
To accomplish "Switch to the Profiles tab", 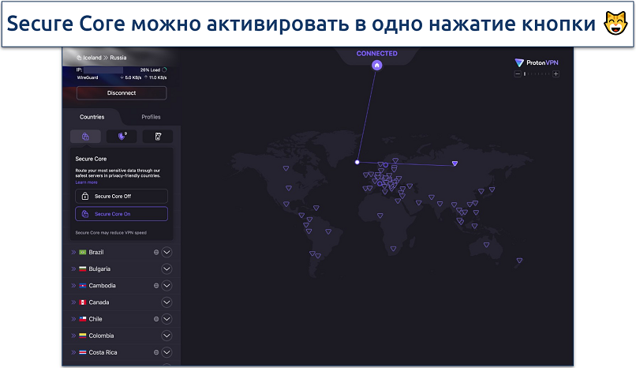I will point(151,117).
